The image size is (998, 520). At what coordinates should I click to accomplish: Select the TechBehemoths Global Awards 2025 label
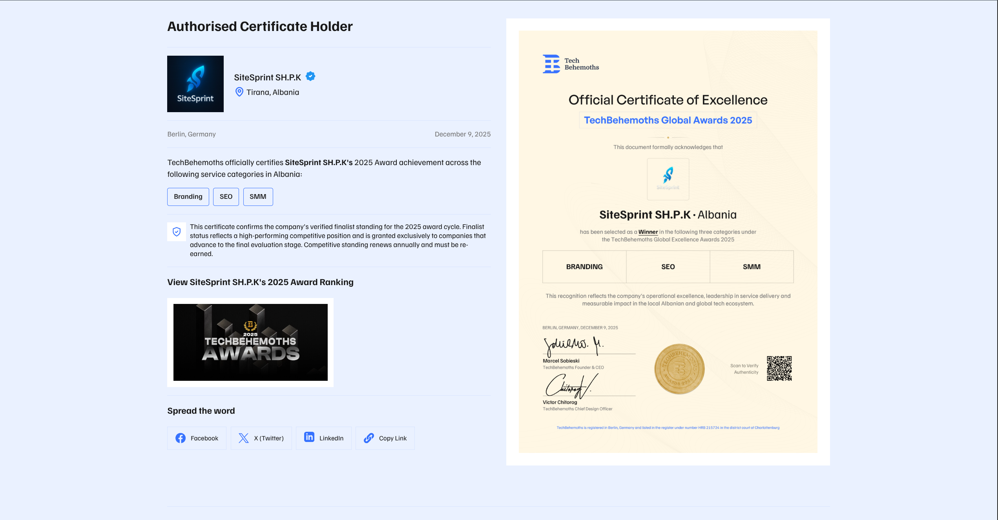668,120
